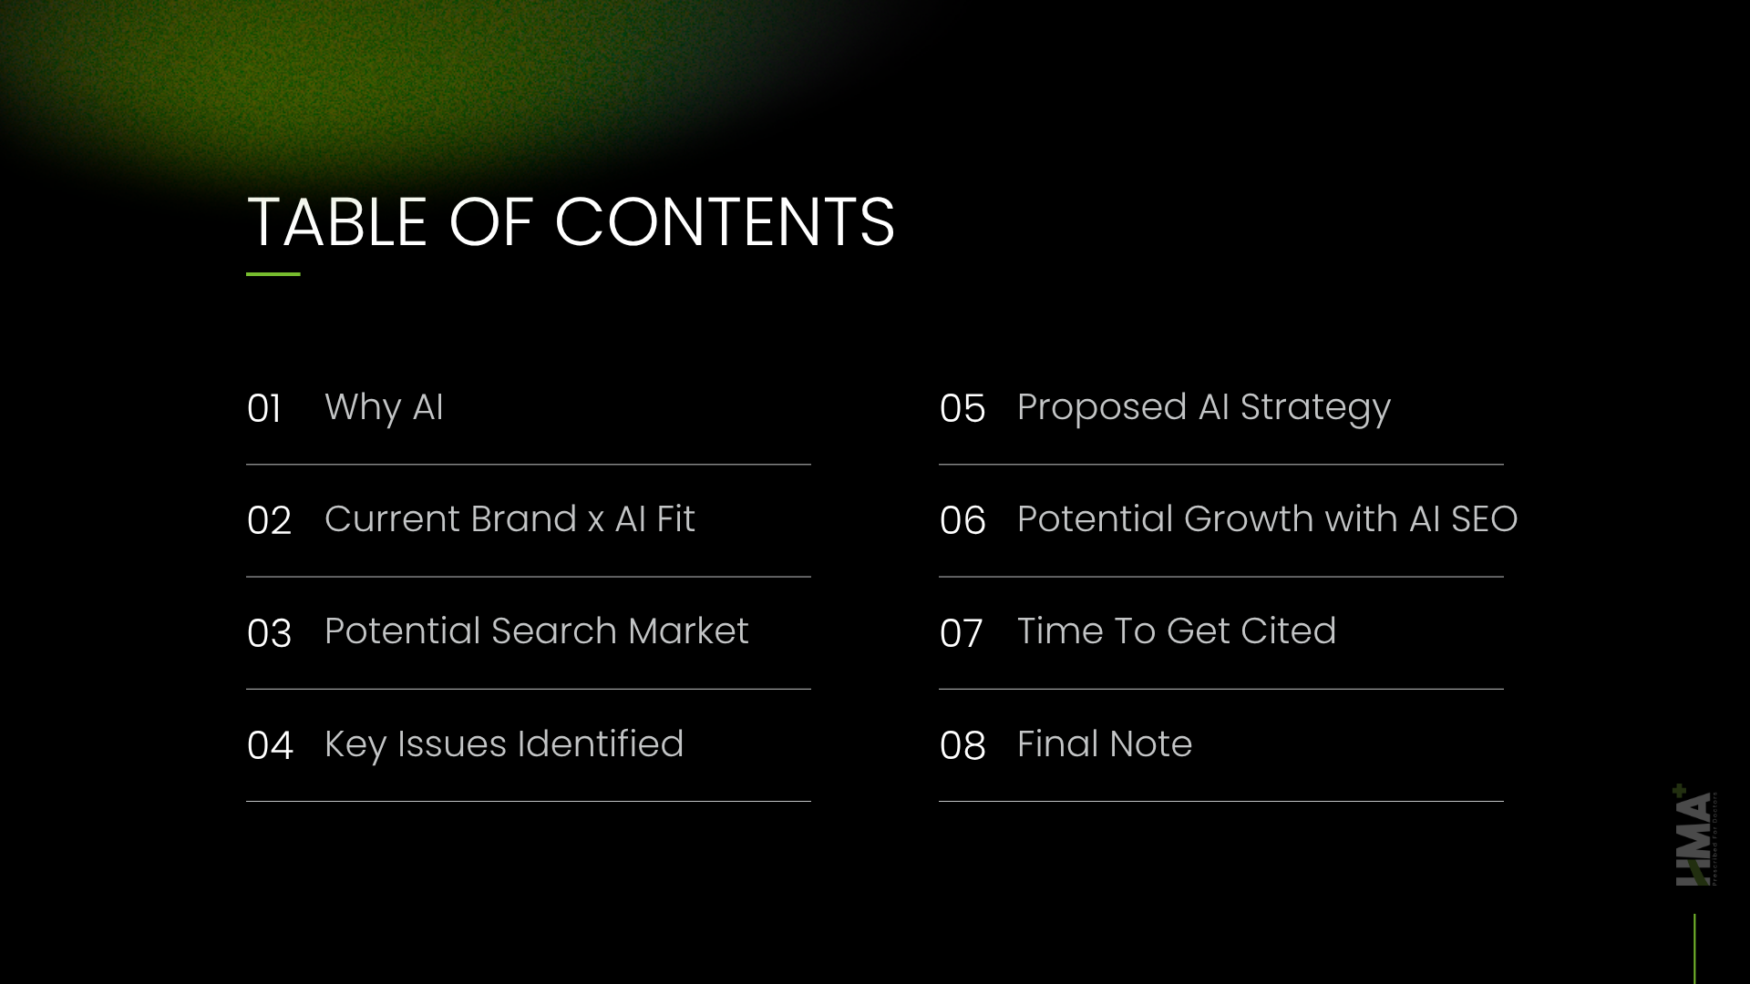The width and height of the screenshot is (1750, 984).
Task: Click the number 02 marker
Action: pyautogui.click(x=269, y=521)
